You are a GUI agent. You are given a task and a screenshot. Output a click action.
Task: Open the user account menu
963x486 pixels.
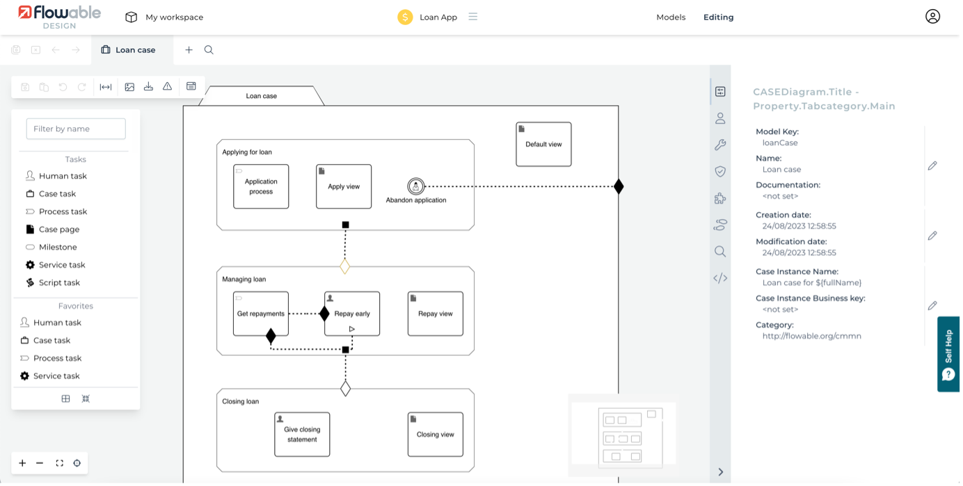(932, 17)
